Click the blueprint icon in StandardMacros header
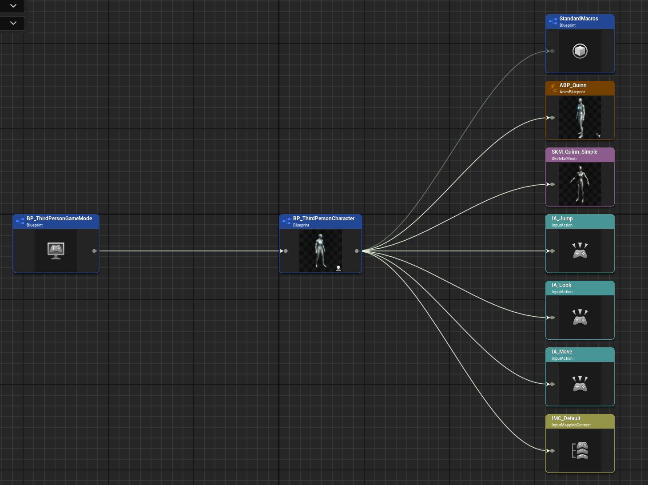 click(553, 21)
